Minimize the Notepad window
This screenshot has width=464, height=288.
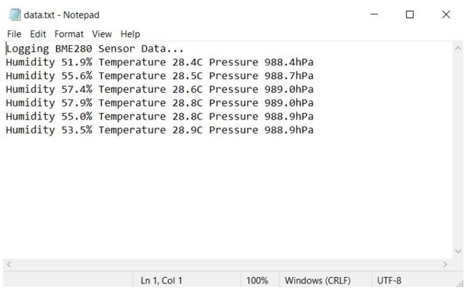pos(375,15)
